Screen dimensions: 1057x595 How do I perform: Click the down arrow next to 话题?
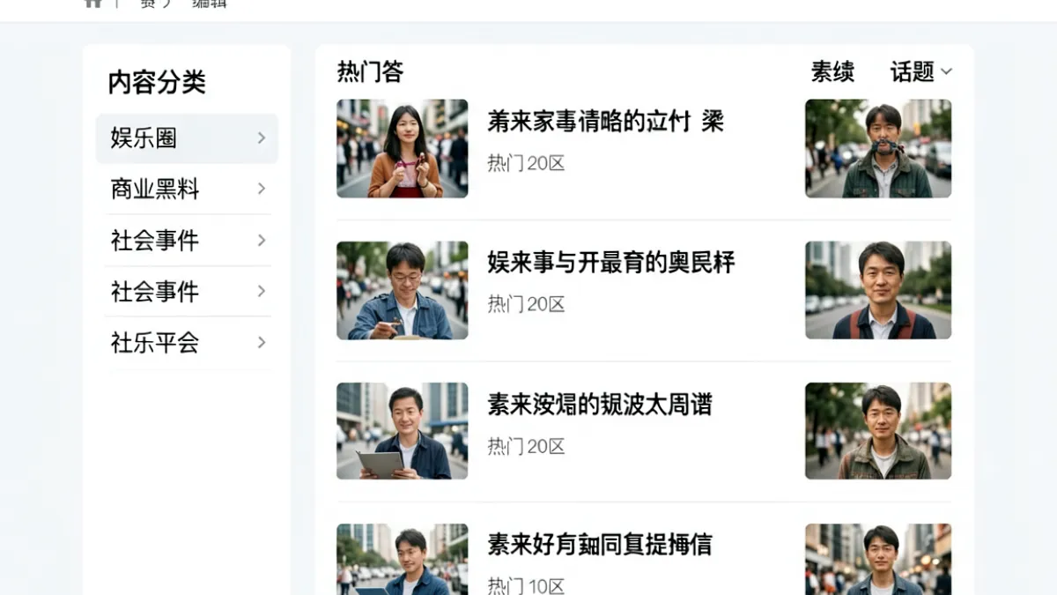coord(947,71)
